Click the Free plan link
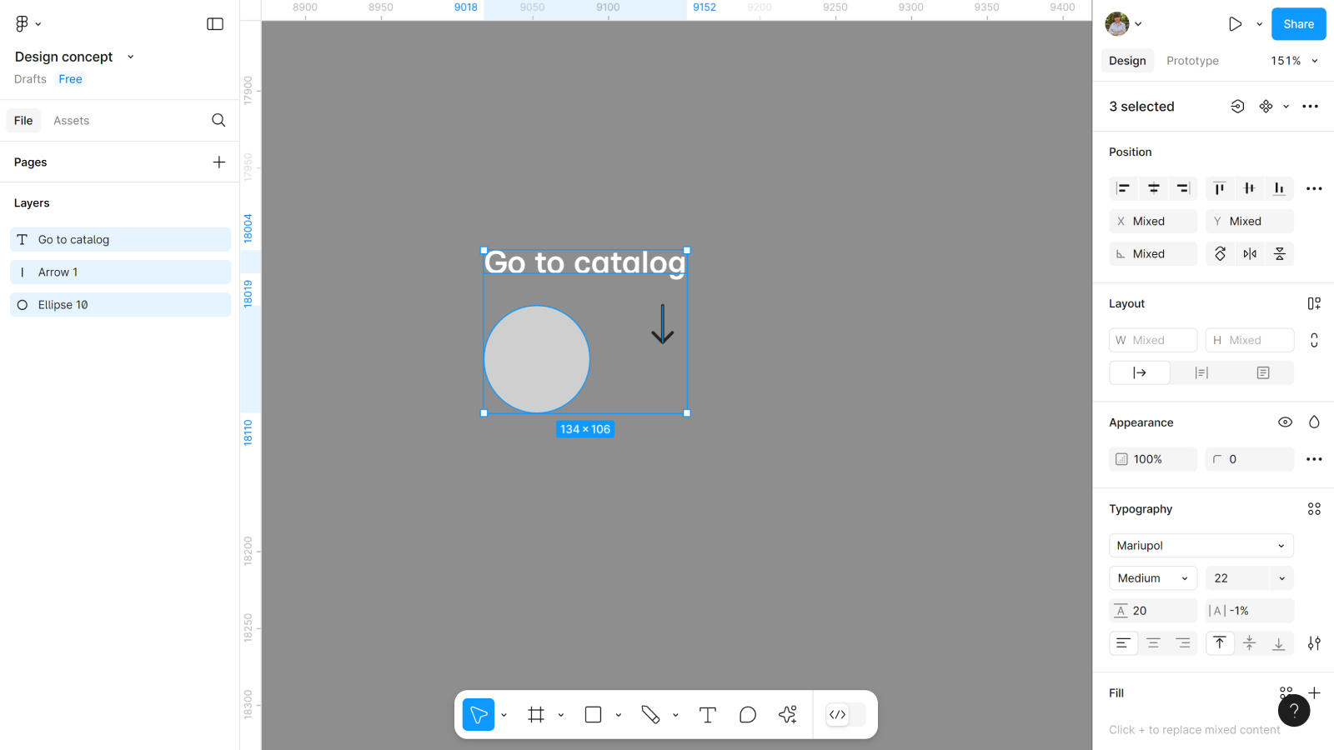Image resolution: width=1334 pixels, height=750 pixels. pyautogui.click(x=70, y=79)
